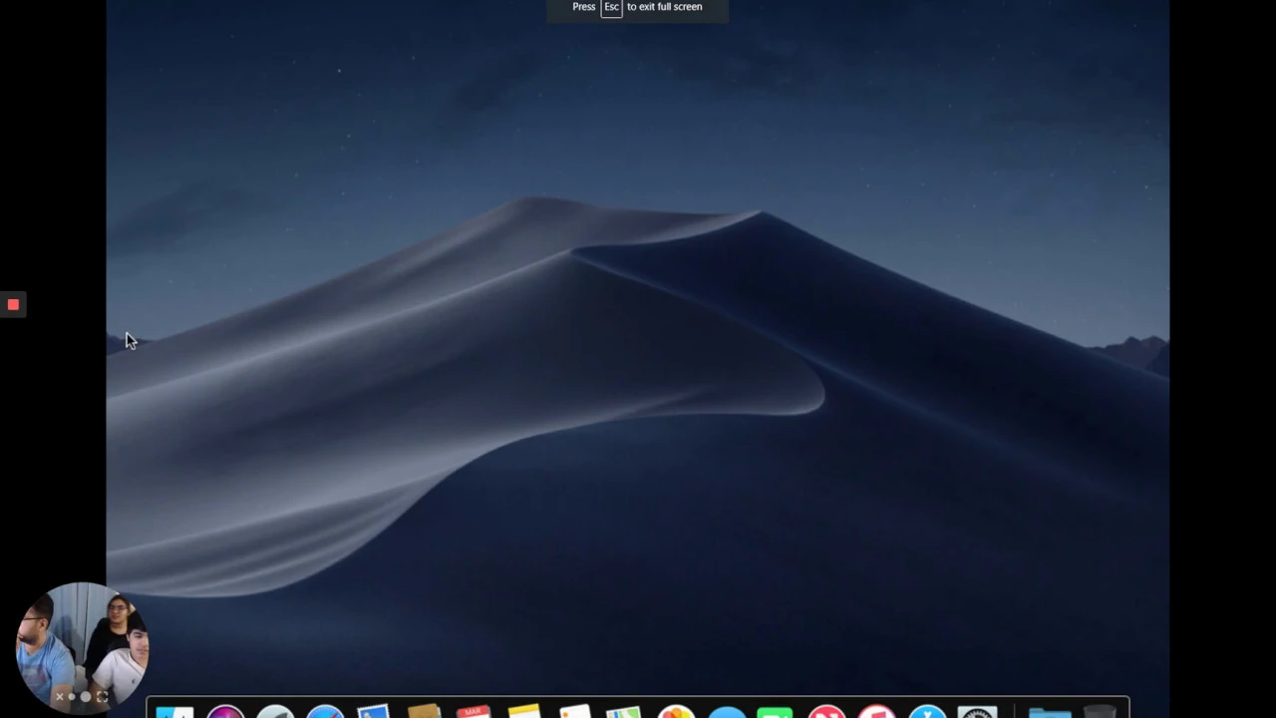Open the Reminders icon in dock
Screen dimensions: 1276x718
[x=575, y=712]
